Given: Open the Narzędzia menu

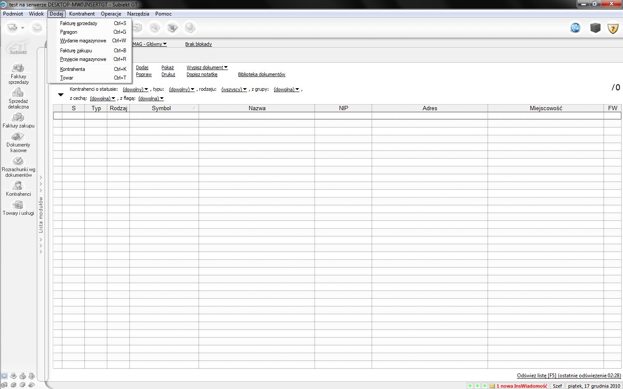Looking at the screenshot, I should (x=138, y=14).
